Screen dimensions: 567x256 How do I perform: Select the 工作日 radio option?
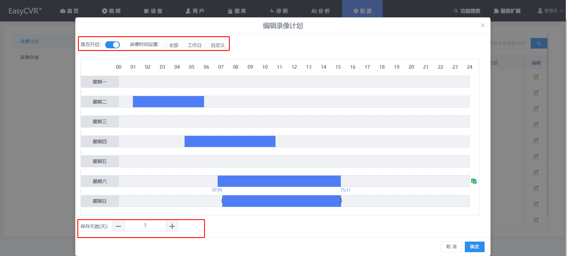[184, 45]
